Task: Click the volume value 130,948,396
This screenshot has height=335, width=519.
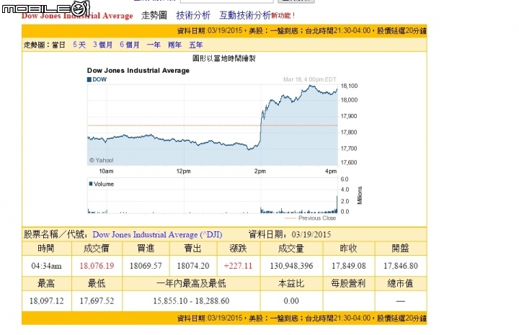Action: [x=291, y=266]
